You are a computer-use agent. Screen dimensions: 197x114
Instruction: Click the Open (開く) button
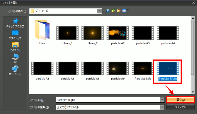pyautogui.click(x=180, y=100)
